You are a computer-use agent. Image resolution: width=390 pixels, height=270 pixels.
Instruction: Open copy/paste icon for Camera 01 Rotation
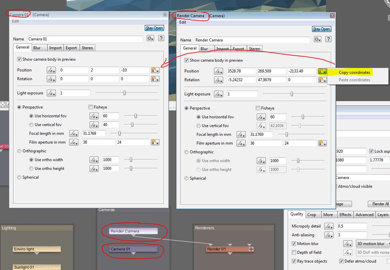point(155,79)
